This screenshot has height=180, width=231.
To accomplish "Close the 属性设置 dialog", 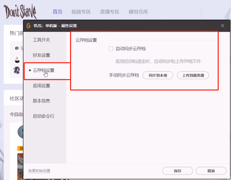I will click(x=223, y=26).
